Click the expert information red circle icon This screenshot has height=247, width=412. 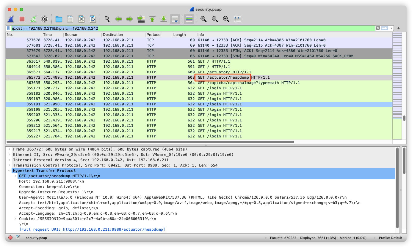pyautogui.click(x=10, y=238)
